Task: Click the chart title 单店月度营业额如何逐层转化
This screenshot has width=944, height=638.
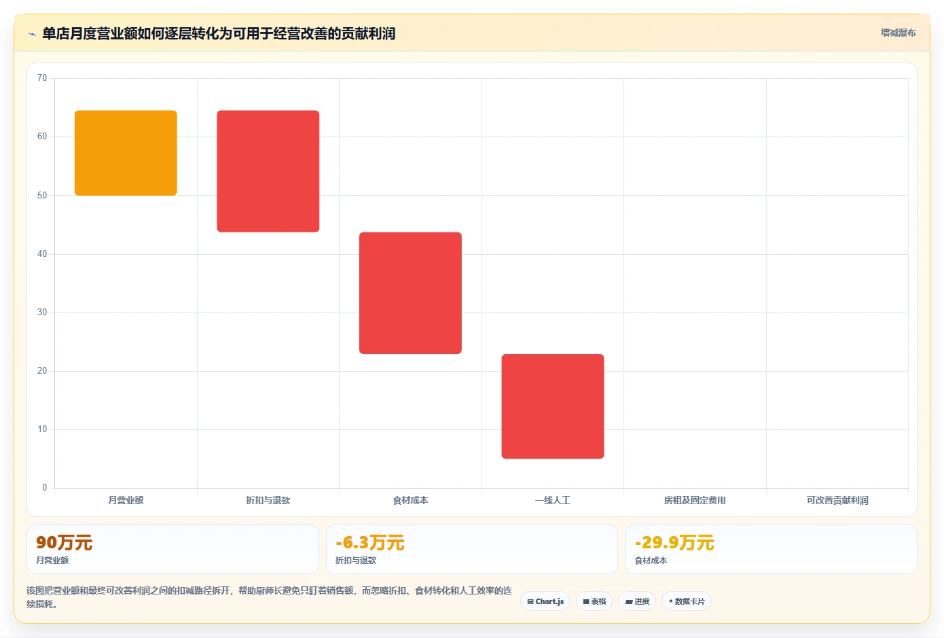Action: [x=219, y=33]
